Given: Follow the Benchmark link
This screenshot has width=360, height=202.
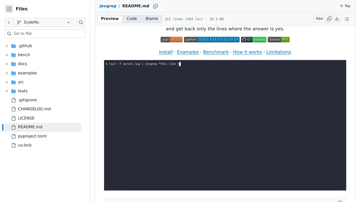Looking at the screenshot, I should pyautogui.click(x=216, y=52).
